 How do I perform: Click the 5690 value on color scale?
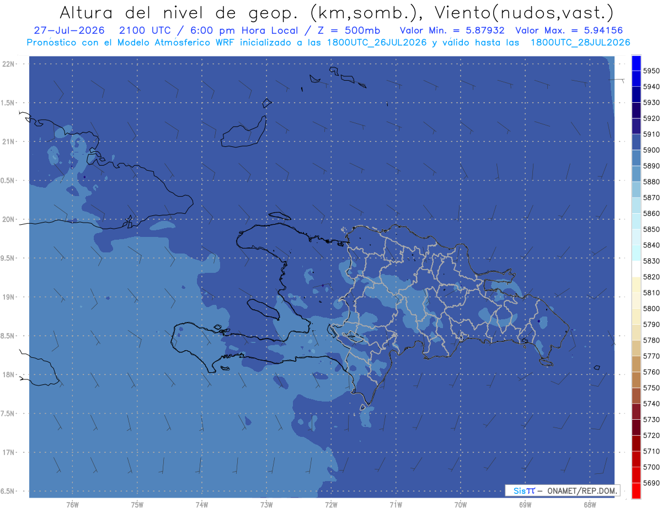click(652, 483)
